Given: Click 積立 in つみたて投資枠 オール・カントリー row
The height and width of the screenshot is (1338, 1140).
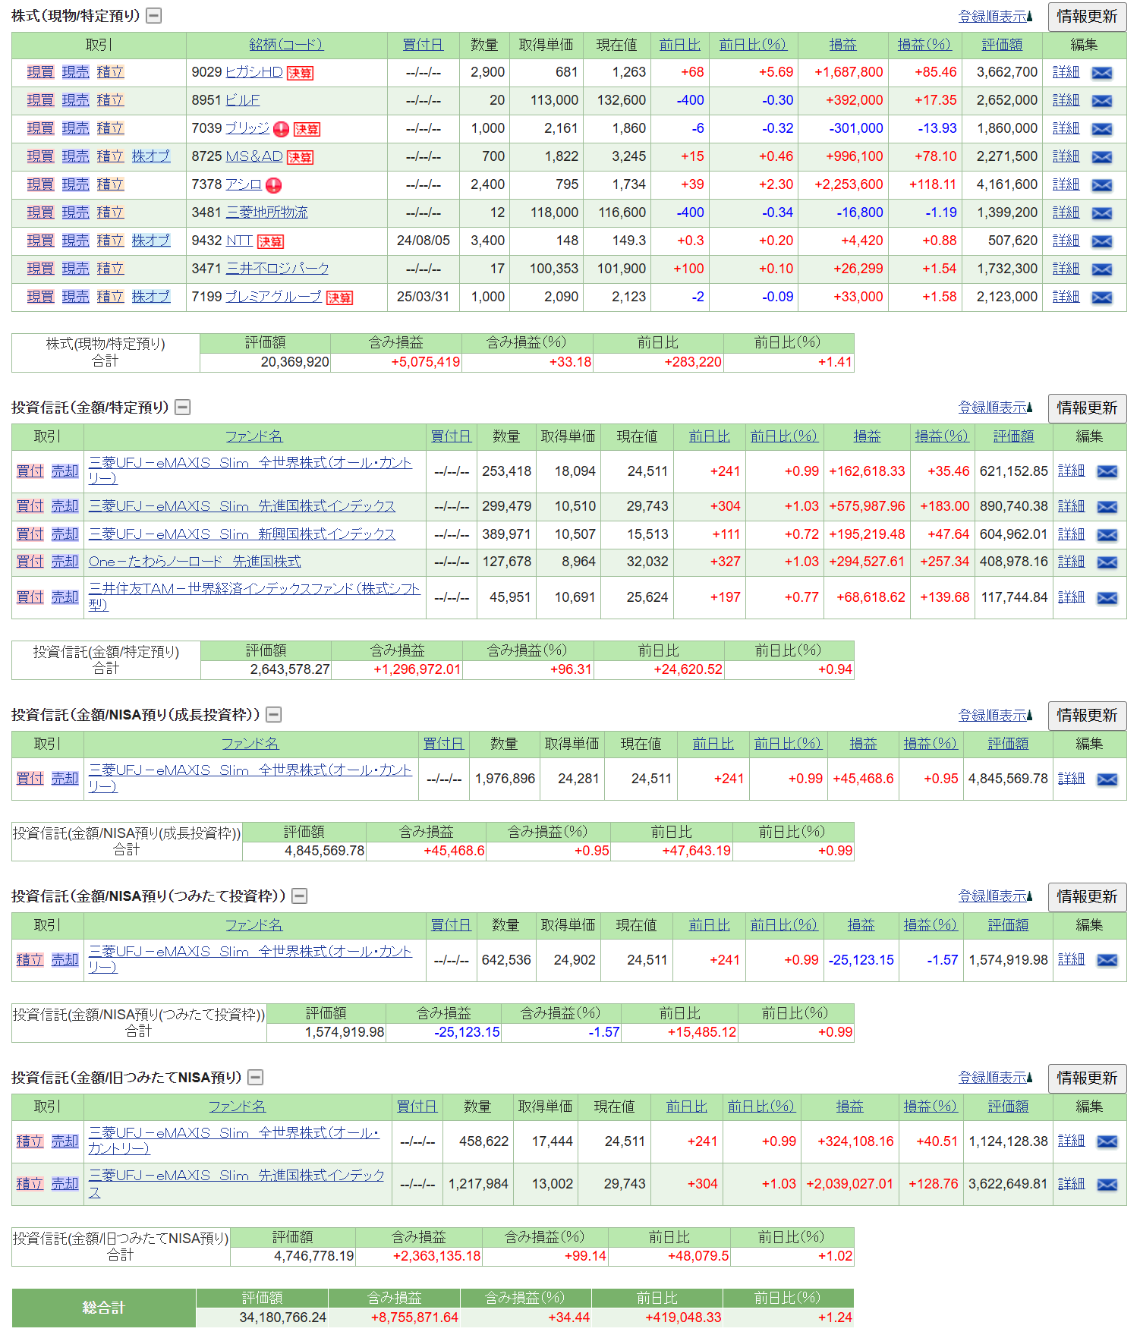Looking at the screenshot, I should point(30,960).
